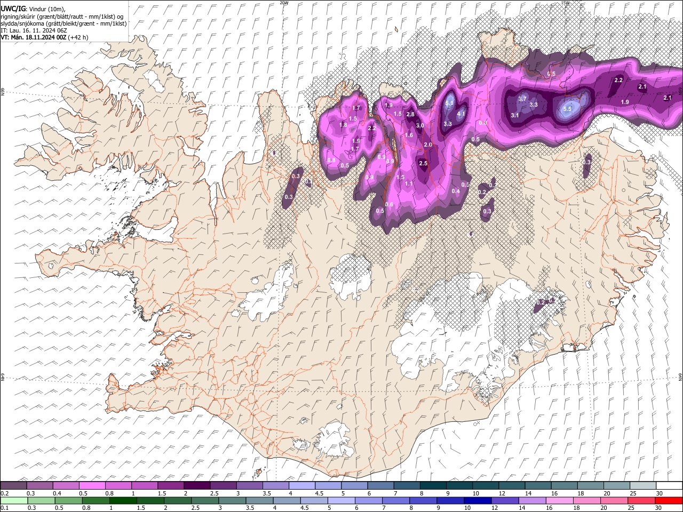Click the 5.5 precipitation value on map
Screen dimensions: 683x512
[x=567, y=109]
